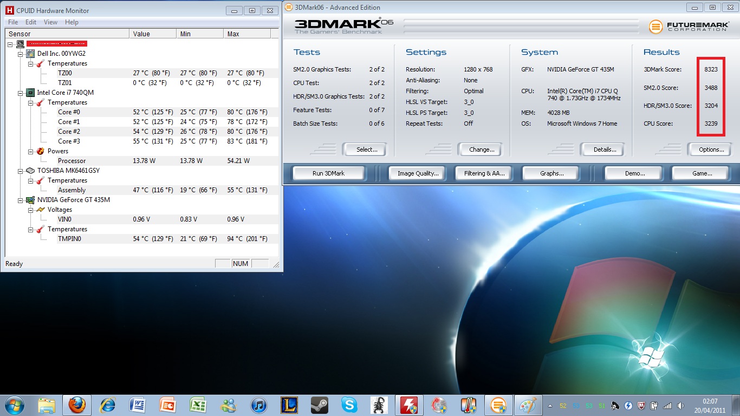Collapse the root computer node in HWMonitor
This screenshot has width=740, height=416.
coord(10,44)
